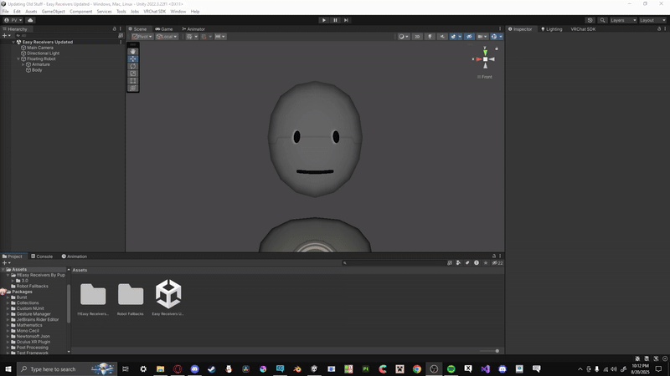Open the VRChat SDK menu
Image resolution: width=670 pixels, height=376 pixels.
click(x=154, y=12)
